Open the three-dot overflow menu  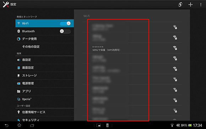click(x=201, y=5)
